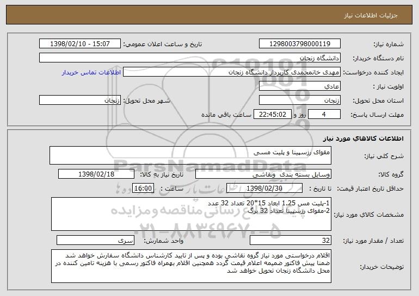Click the label واحد شمارش
The image size is (419, 296).
[x=164, y=241]
